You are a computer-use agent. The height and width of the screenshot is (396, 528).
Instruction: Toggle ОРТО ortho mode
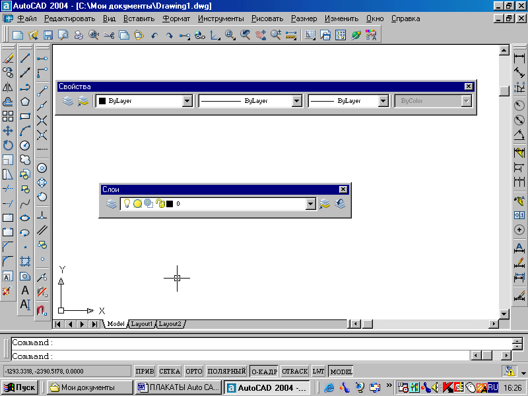[194, 371]
